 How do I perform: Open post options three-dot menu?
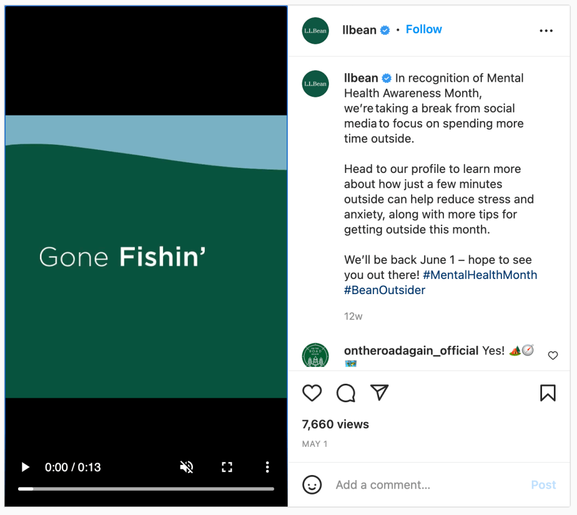pyautogui.click(x=546, y=31)
